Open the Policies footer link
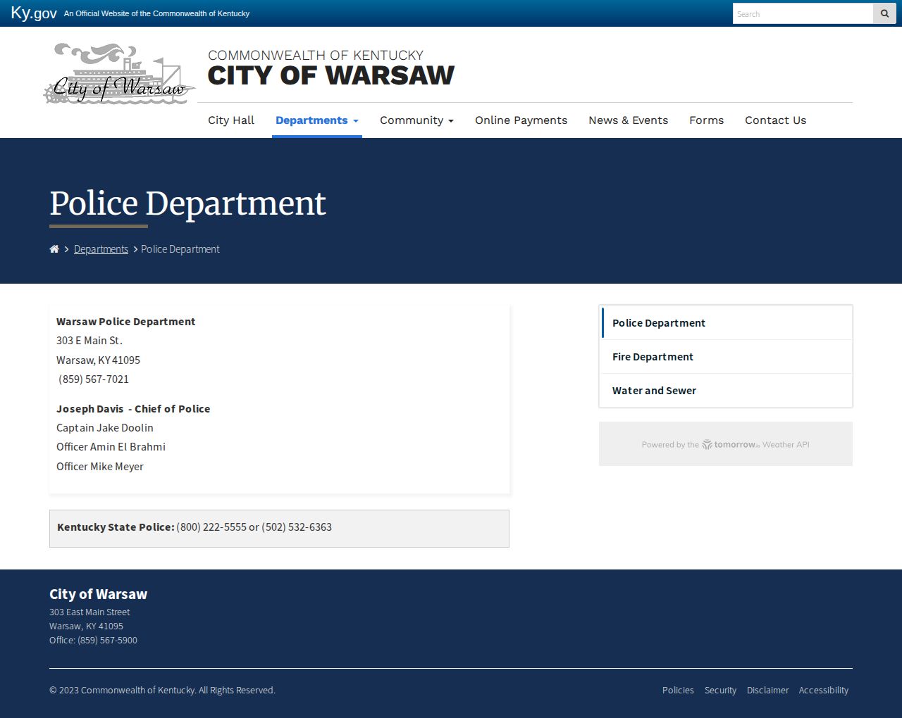 pyautogui.click(x=678, y=691)
